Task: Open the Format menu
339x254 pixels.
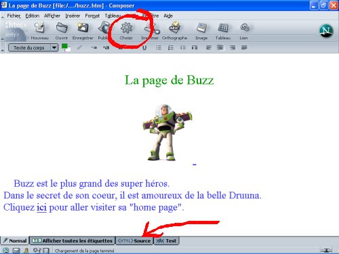Action: point(92,16)
